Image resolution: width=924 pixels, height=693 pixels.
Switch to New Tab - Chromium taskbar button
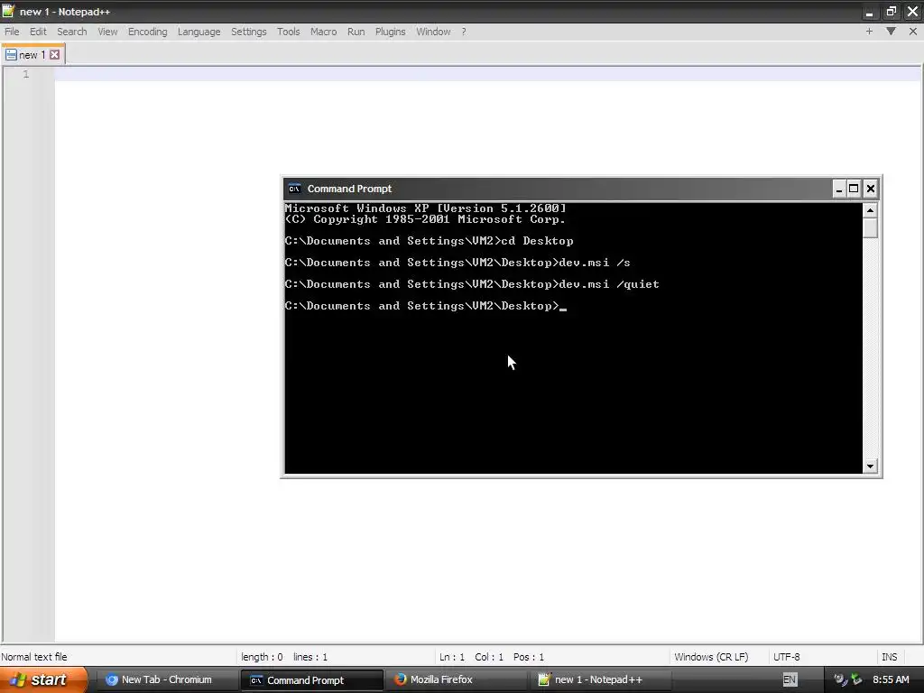pos(166,680)
